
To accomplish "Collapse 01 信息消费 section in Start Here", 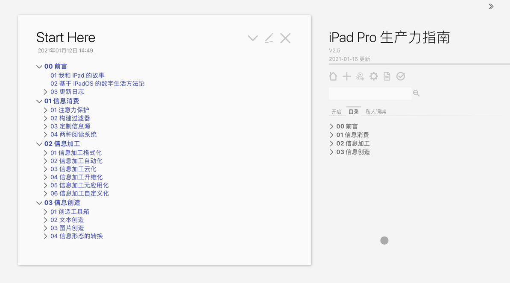I will point(39,101).
